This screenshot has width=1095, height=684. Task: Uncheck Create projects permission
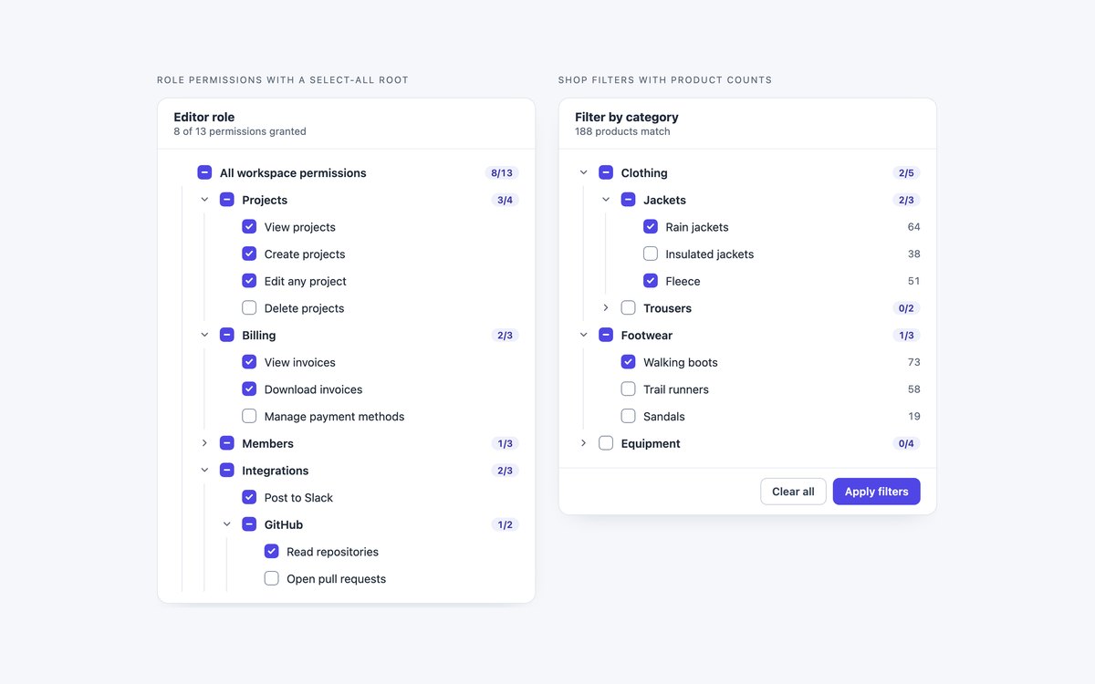click(249, 254)
